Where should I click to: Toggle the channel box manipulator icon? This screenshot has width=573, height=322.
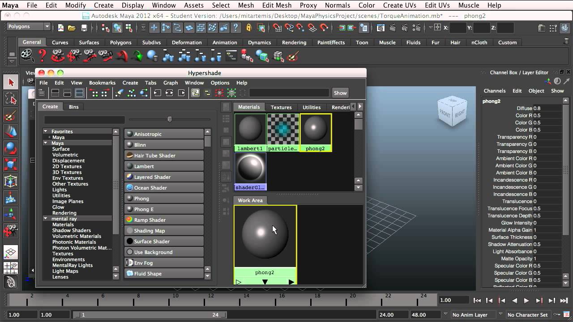pyautogui.click(x=548, y=81)
